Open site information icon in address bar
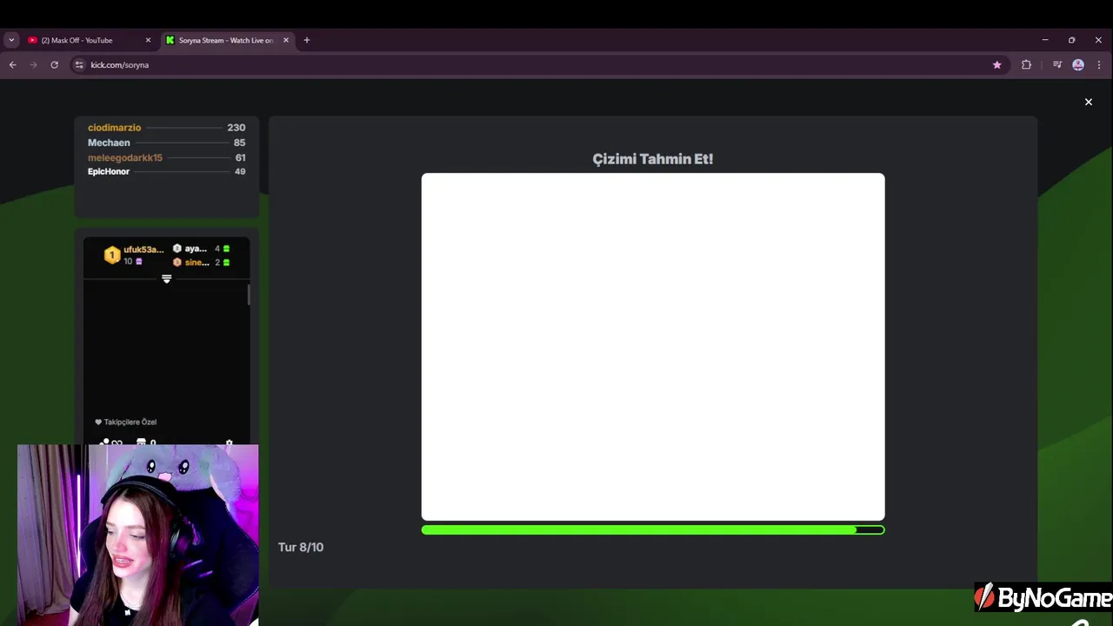This screenshot has height=626, width=1113. tap(79, 64)
